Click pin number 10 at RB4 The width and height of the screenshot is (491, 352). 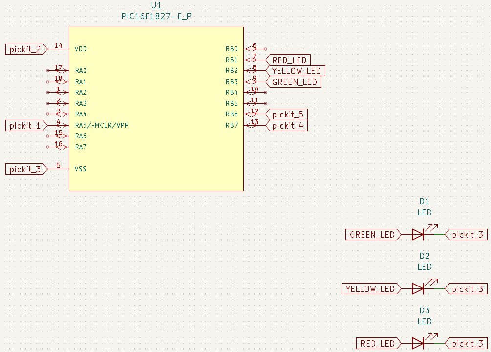[254, 89]
